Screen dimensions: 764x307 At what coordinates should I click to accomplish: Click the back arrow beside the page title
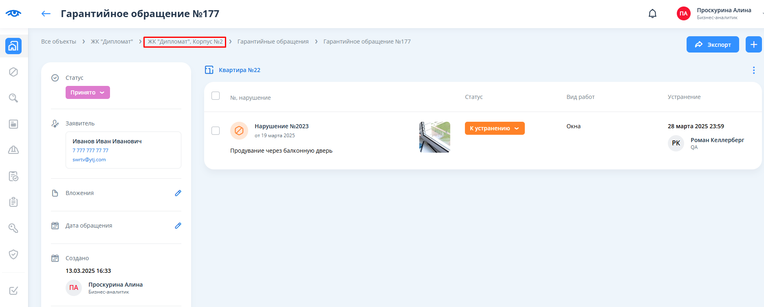pos(46,14)
